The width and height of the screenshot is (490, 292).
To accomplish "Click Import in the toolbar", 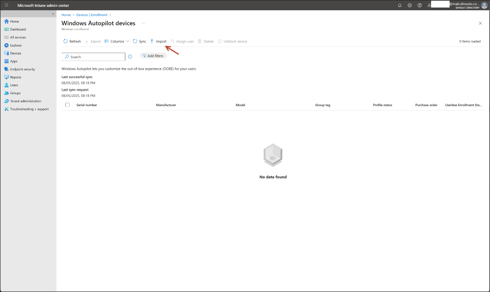I will point(158,41).
